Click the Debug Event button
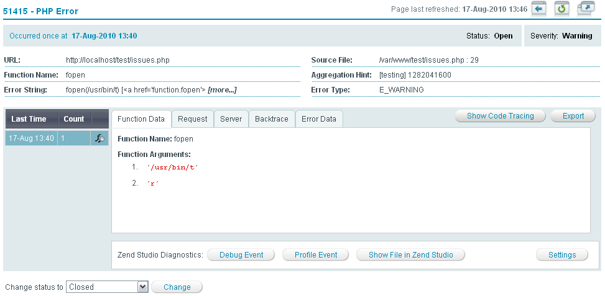Image resolution: width=605 pixels, height=296 pixels. [241, 255]
